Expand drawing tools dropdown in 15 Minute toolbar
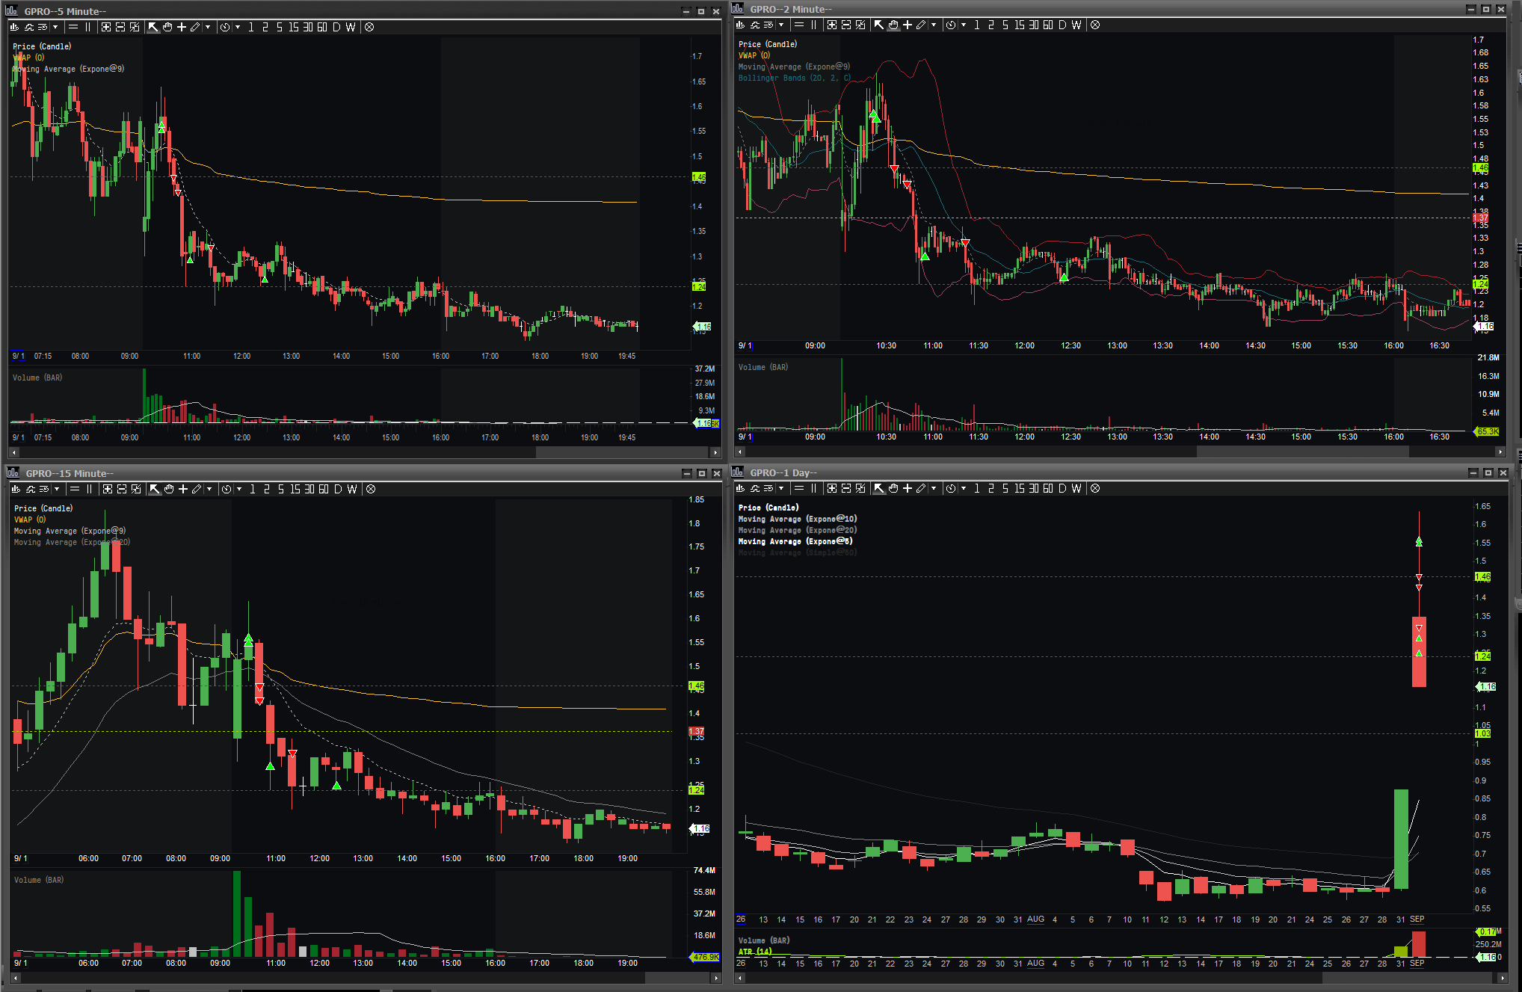Screen dimensions: 1522x992 click(209, 489)
